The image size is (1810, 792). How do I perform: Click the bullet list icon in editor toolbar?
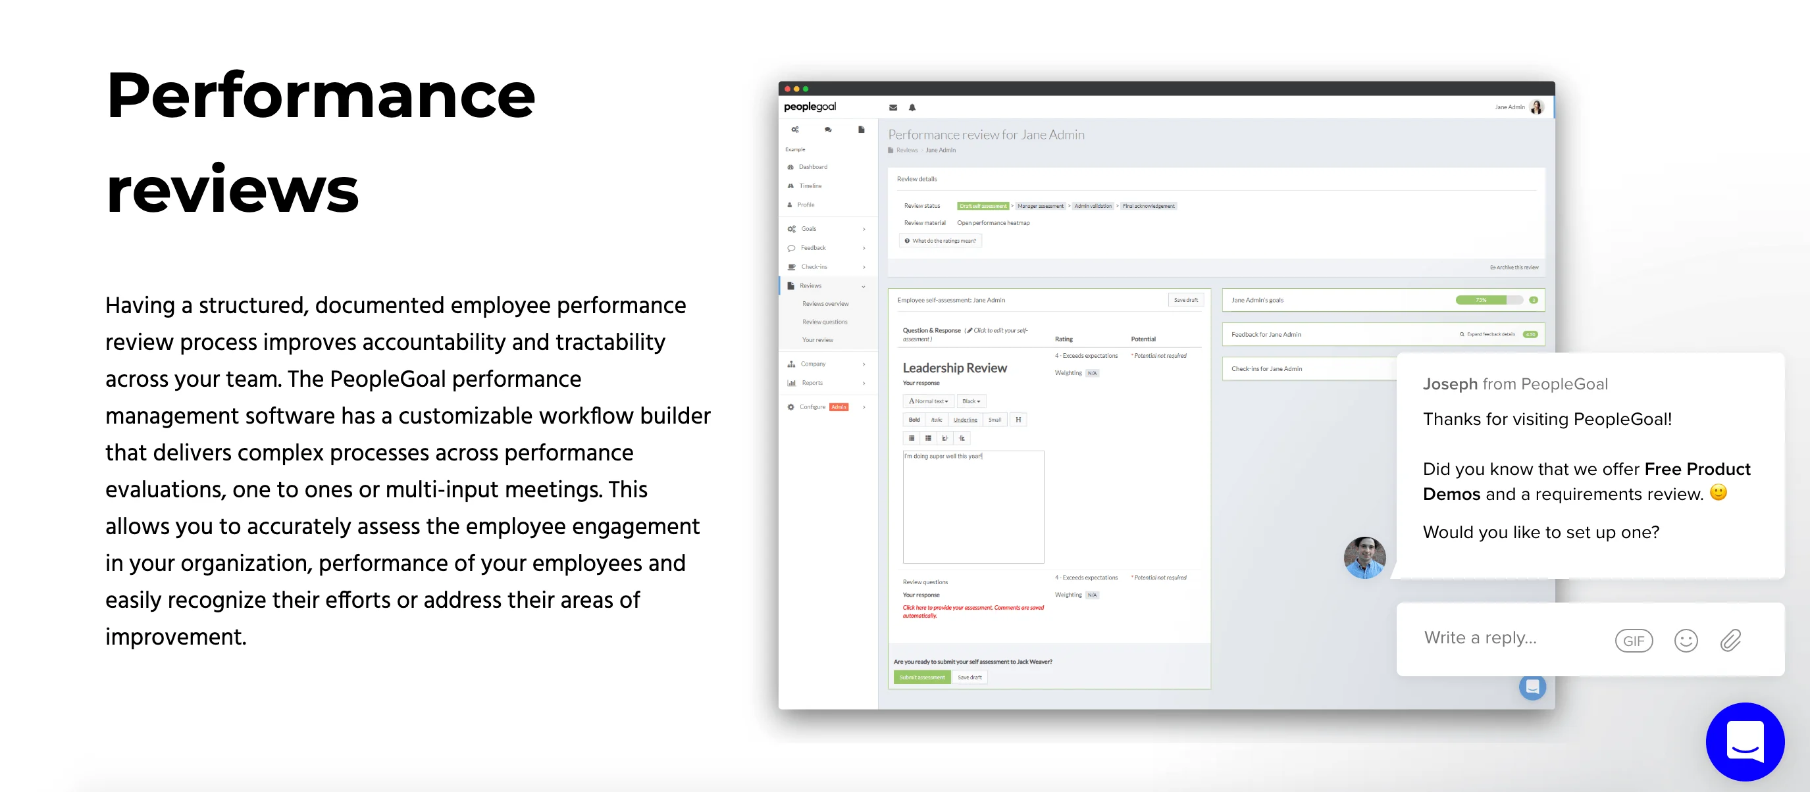point(928,438)
